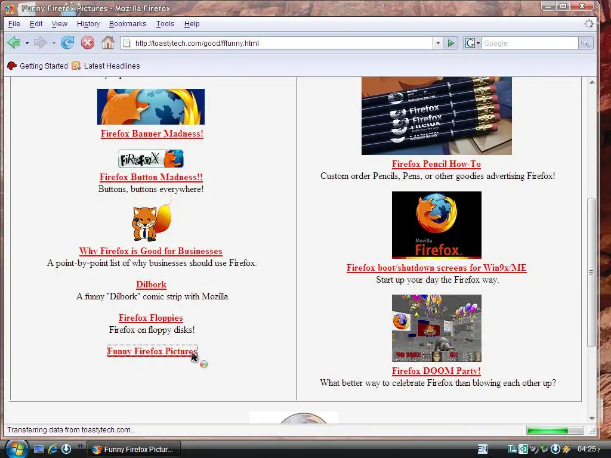
Task: Open the Edit menu
Action: (36, 24)
